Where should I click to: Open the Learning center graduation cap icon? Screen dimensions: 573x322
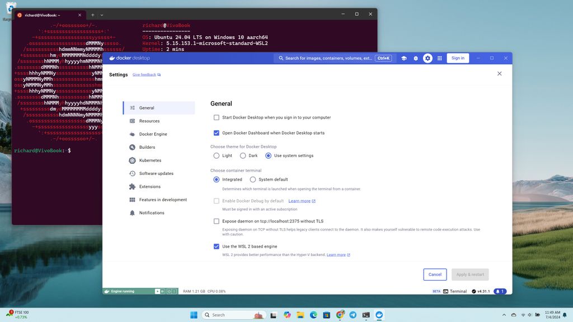(403, 58)
